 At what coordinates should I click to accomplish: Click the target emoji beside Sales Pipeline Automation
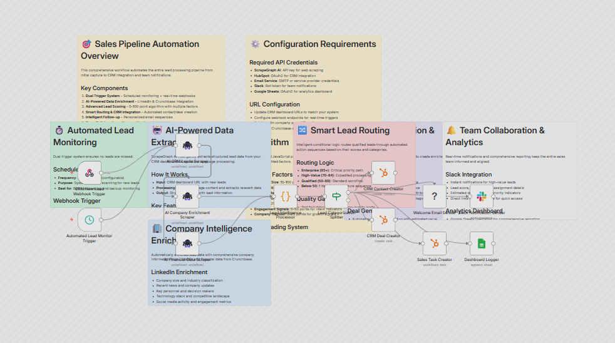[86, 44]
